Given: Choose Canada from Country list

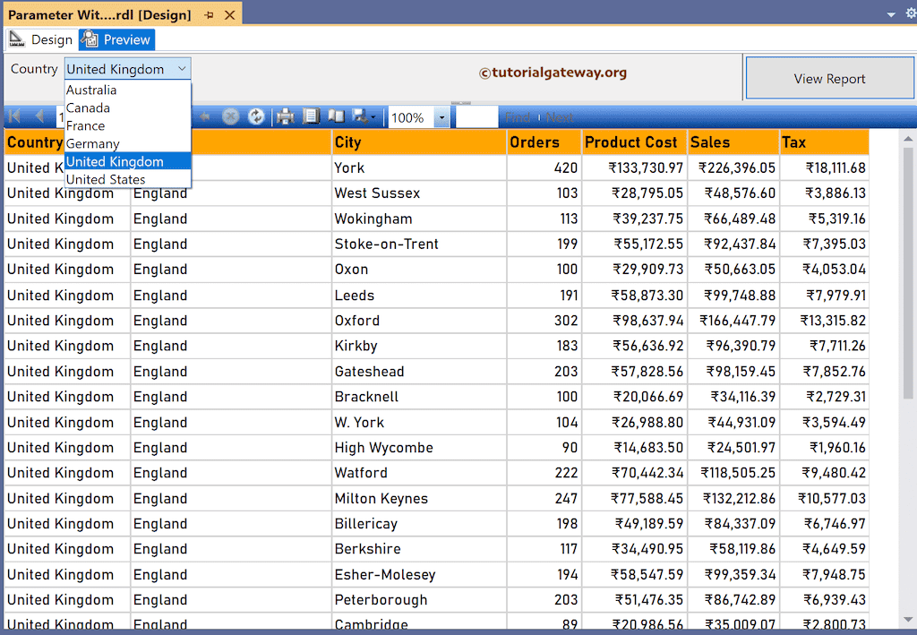Looking at the screenshot, I should 127,107.
